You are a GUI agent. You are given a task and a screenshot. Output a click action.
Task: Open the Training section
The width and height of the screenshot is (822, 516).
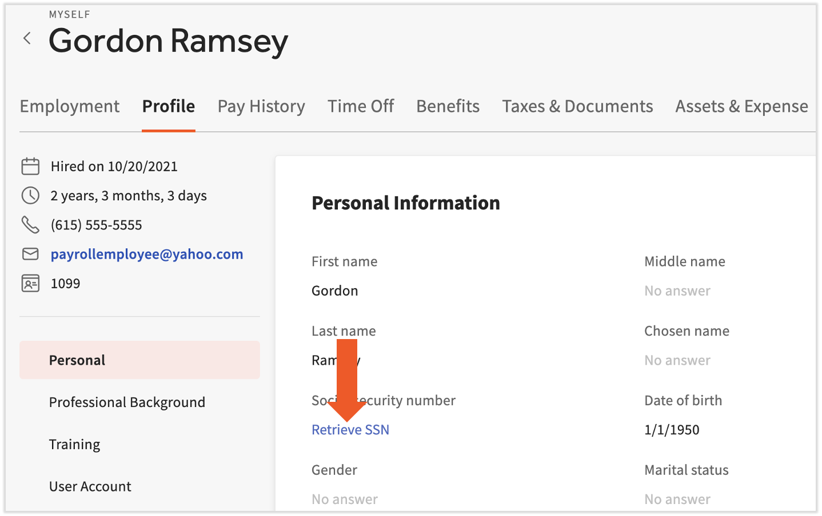[74, 445]
